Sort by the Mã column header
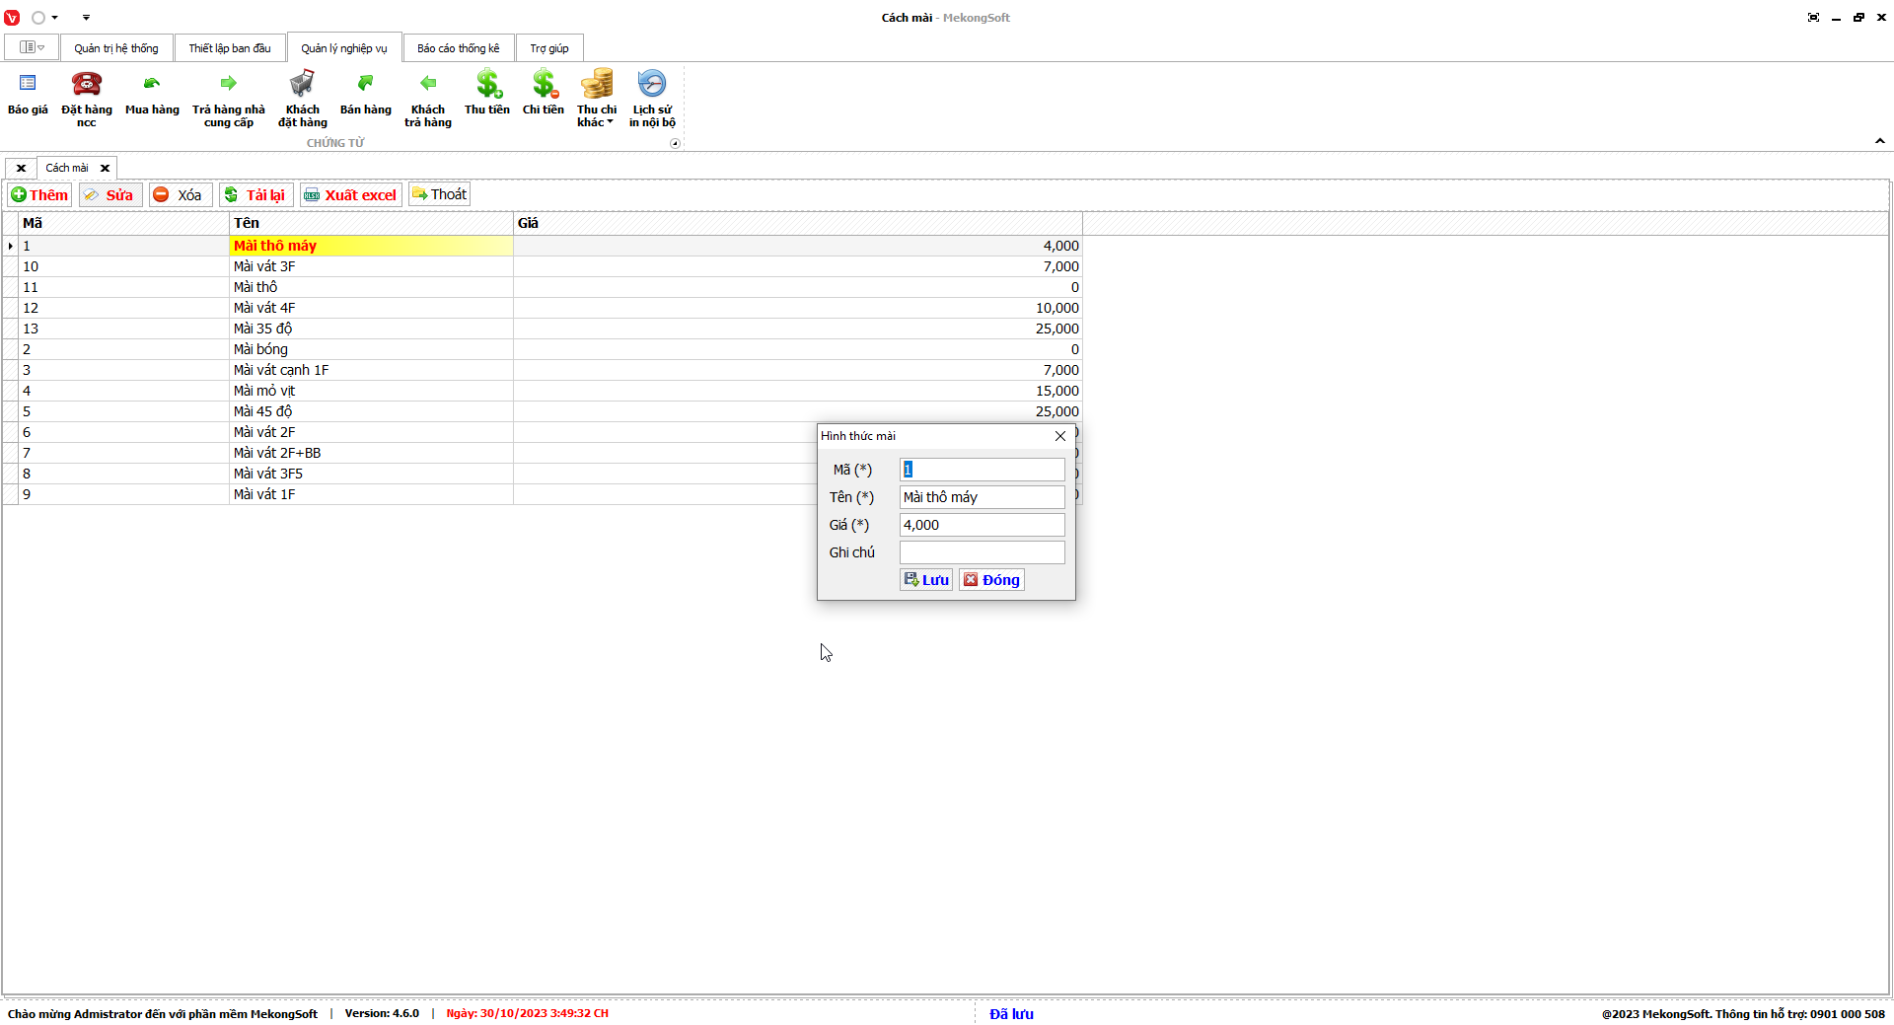 [x=123, y=223]
